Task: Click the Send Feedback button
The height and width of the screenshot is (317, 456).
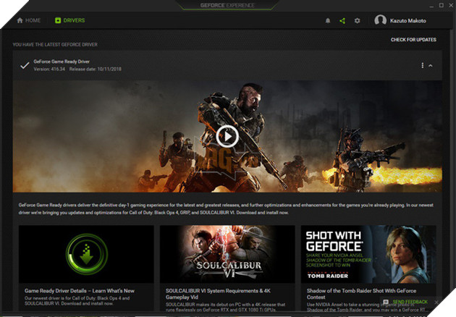Action: click(x=410, y=302)
